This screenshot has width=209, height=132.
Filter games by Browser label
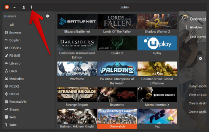tap(15, 33)
